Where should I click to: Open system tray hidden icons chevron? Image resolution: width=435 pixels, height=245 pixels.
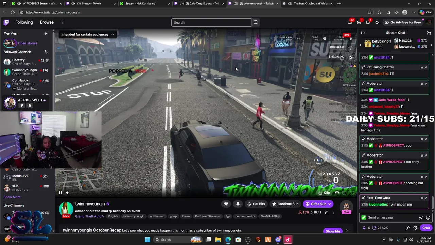coord(384,240)
